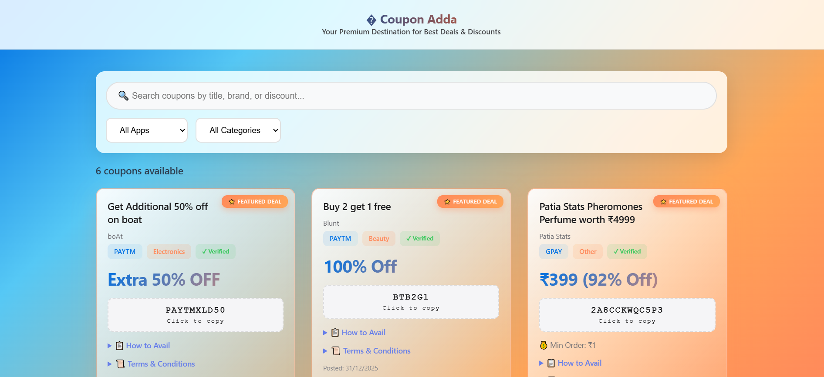Click the checkmark on Patia Stats Verified badge
This screenshot has width=824, height=377.
(615, 251)
